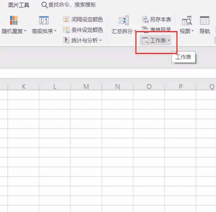Expand the 统计与分析 dropdown arrow
Screen dimensions: 216x212
(x=100, y=40)
